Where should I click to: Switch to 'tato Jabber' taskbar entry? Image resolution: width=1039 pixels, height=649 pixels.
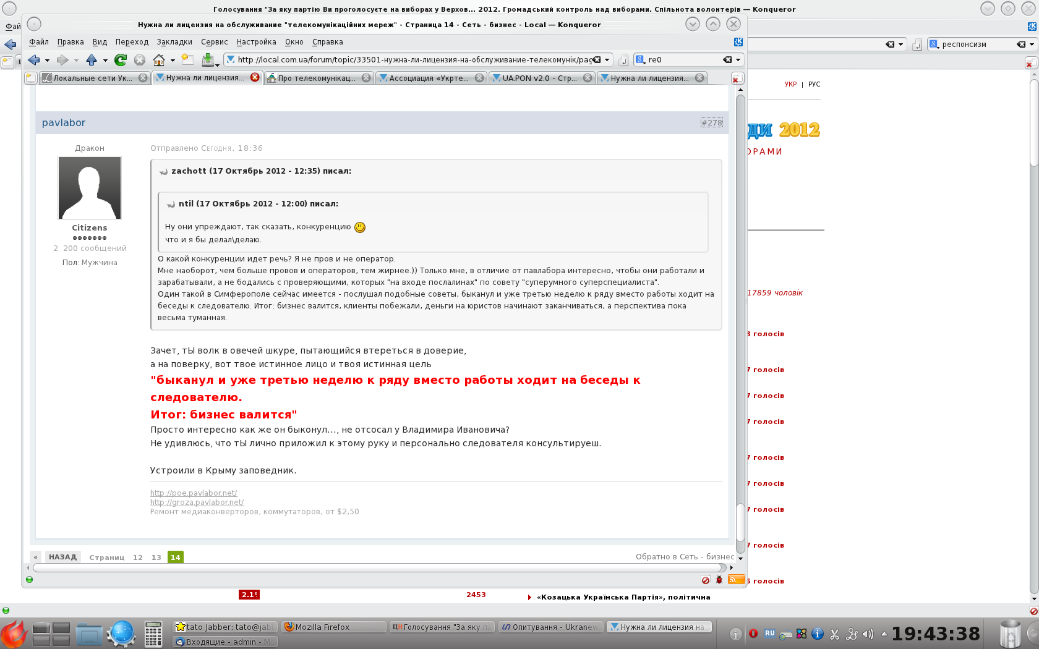(x=225, y=627)
